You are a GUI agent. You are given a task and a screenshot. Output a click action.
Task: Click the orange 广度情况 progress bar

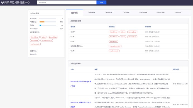pos(48,22)
